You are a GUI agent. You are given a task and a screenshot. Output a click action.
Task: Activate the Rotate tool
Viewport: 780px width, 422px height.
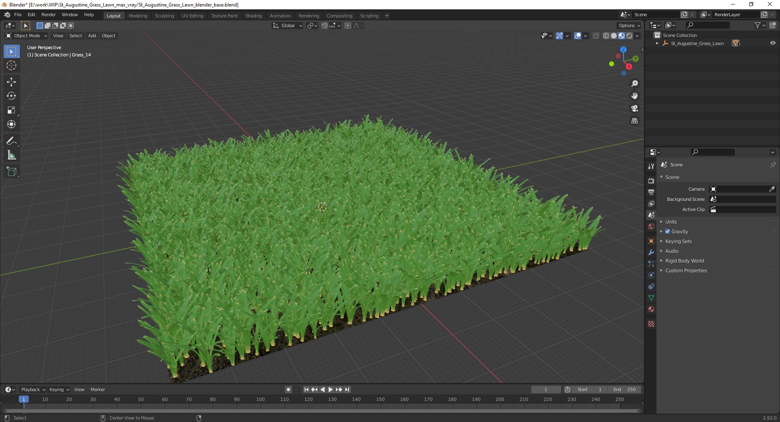(11, 96)
